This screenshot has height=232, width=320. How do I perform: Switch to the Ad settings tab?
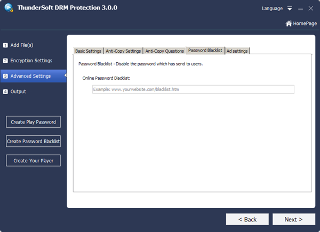pos(237,51)
